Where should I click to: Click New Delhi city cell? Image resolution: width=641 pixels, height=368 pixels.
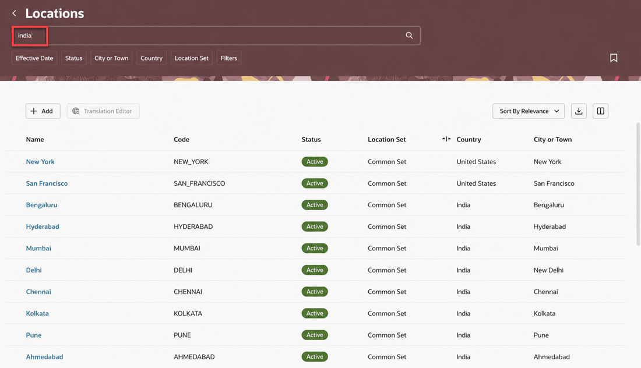[x=548, y=270]
